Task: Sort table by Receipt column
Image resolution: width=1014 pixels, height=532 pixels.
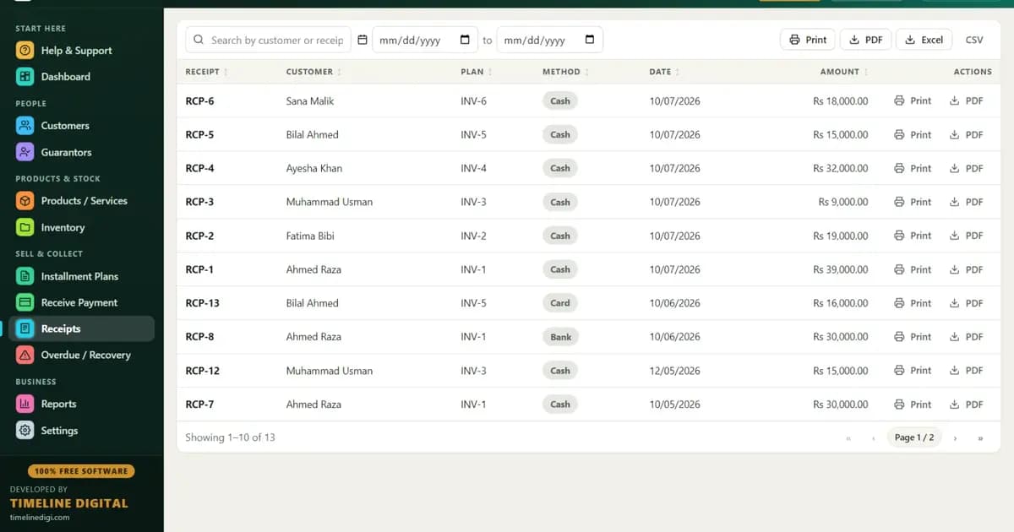Action: (x=207, y=72)
